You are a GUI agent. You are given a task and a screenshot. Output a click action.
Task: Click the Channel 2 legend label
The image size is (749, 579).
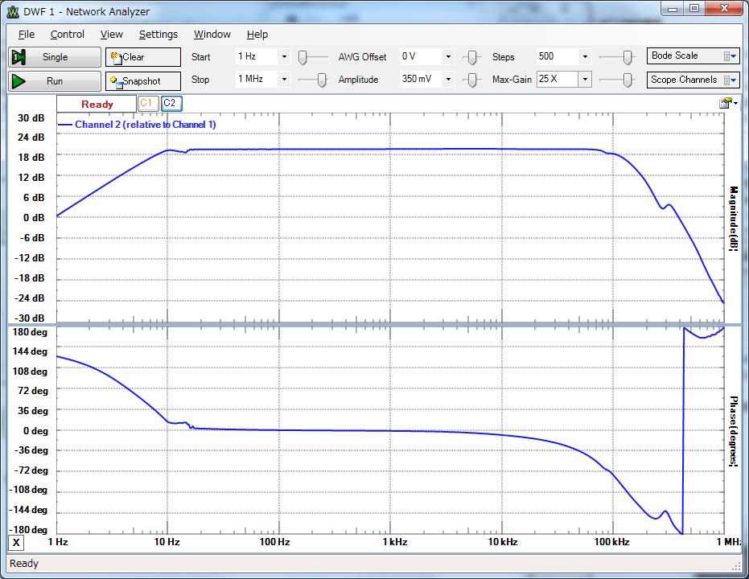click(145, 125)
